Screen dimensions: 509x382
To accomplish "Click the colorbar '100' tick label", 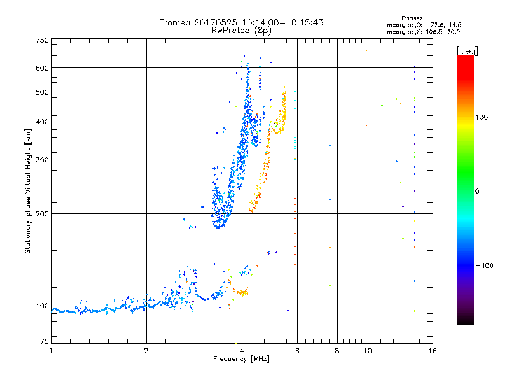I will click(x=482, y=117).
